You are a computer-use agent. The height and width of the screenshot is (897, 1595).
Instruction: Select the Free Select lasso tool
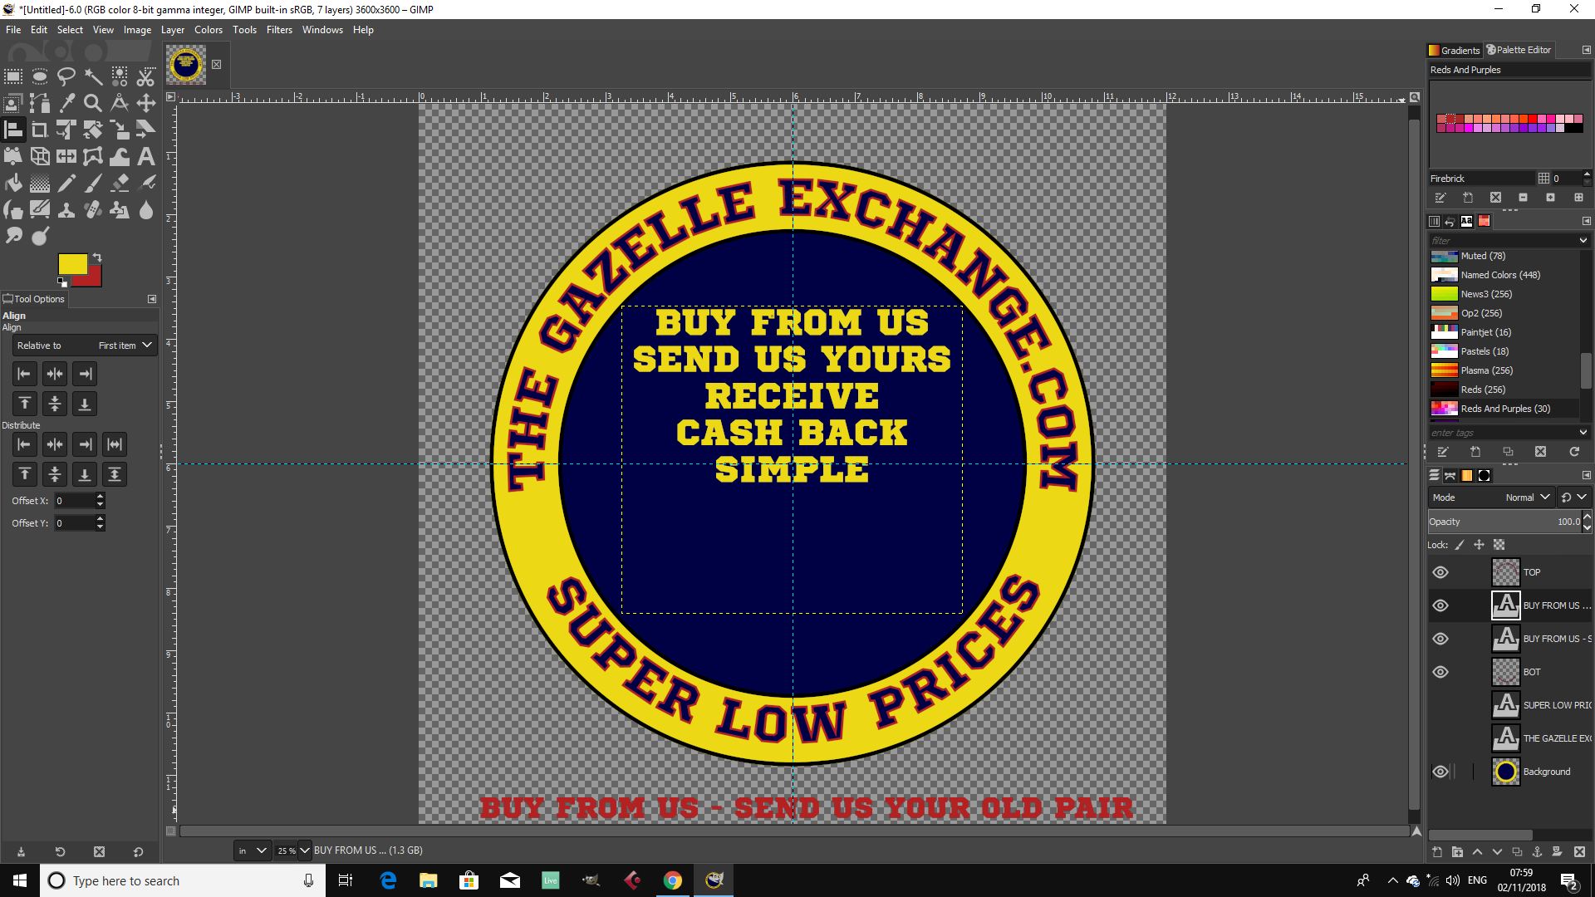click(66, 77)
